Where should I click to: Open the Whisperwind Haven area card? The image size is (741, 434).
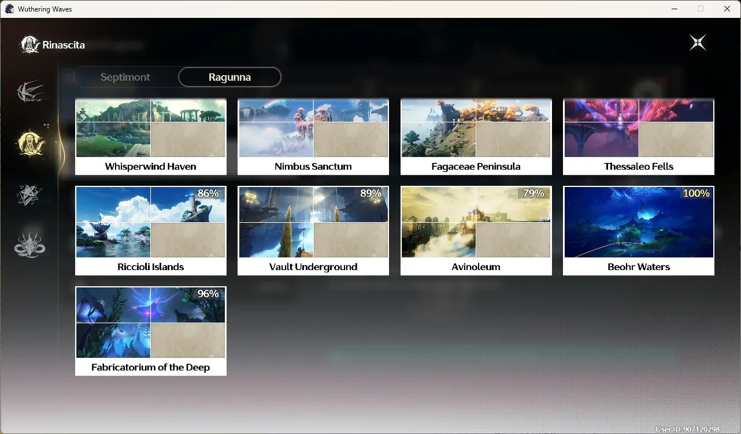[x=151, y=137]
